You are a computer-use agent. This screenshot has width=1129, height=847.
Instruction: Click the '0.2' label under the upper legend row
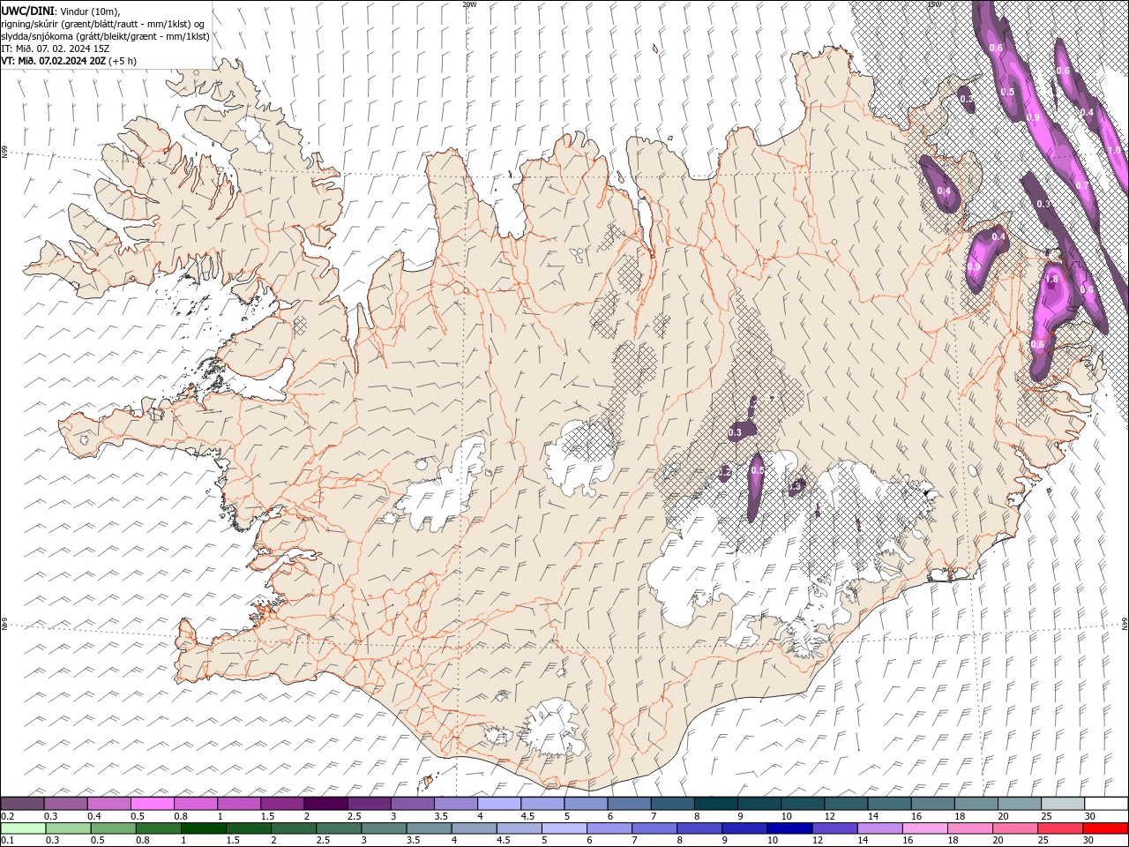click(7, 816)
